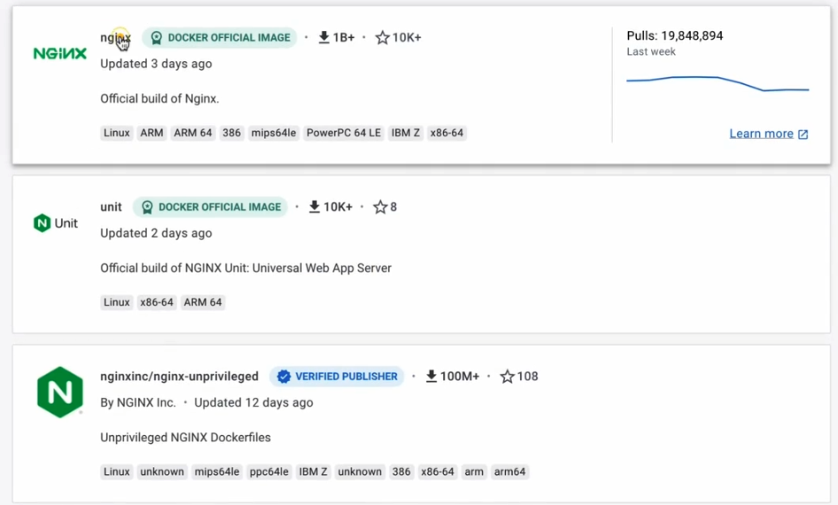This screenshot has height=505, width=838.
Task: Click the PowerPC 64 LE tag
Action: (344, 133)
